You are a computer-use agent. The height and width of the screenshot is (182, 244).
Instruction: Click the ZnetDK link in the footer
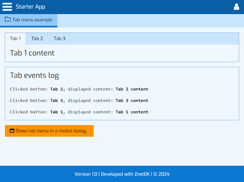(x=142, y=174)
